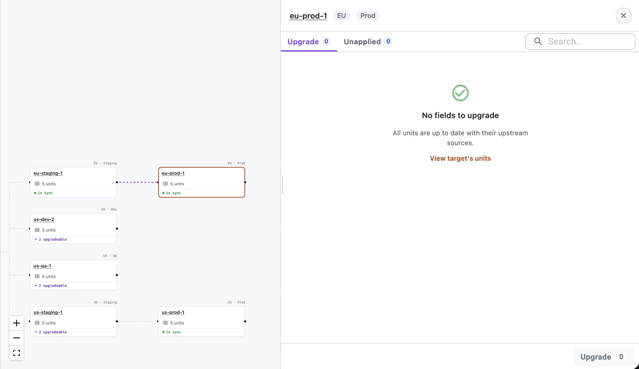Open the us-staging-1 node link
This screenshot has width=639, height=369.
[x=48, y=312]
